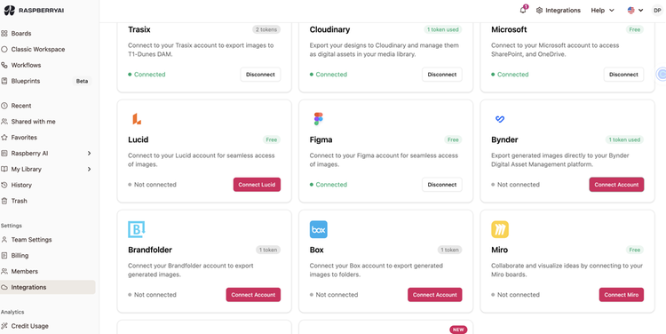Screen dimensions: 666x334
Task: Click the Miro logo icon
Action: coord(500,229)
